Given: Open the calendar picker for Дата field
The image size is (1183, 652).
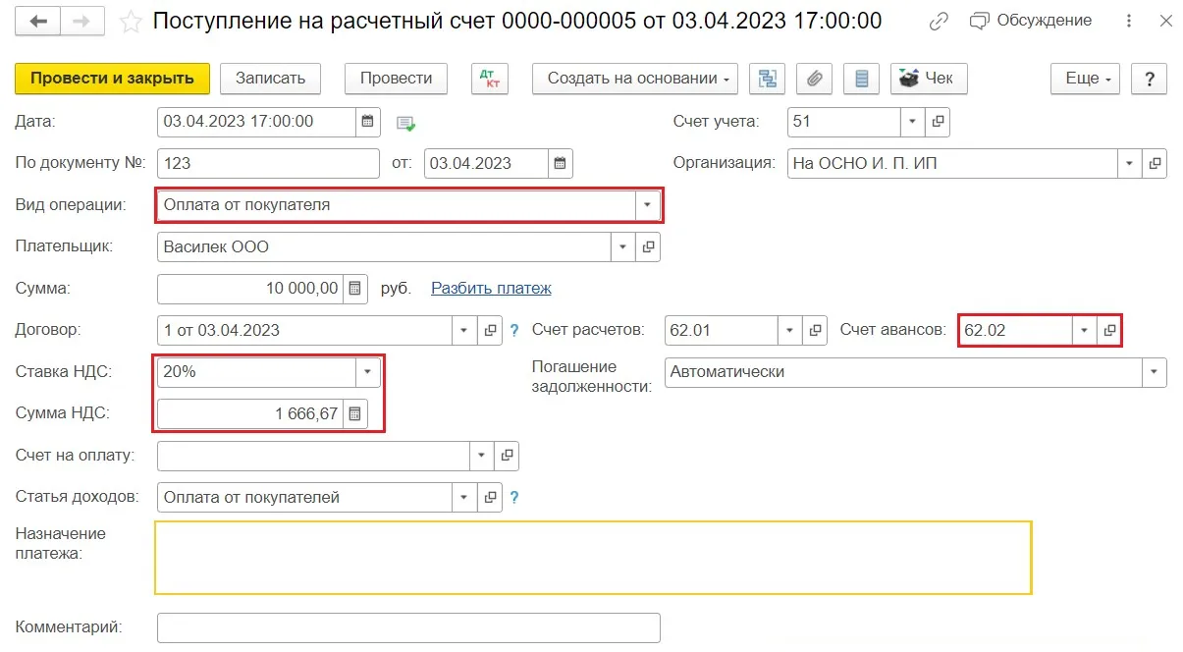Looking at the screenshot, I should 368,122.
